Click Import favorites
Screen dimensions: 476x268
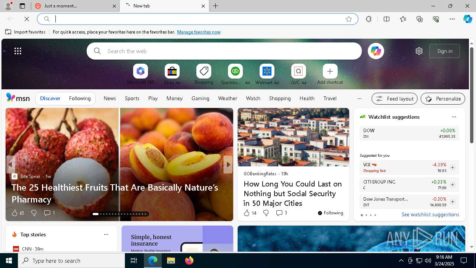pyautogui.click(x=25, y=32)
